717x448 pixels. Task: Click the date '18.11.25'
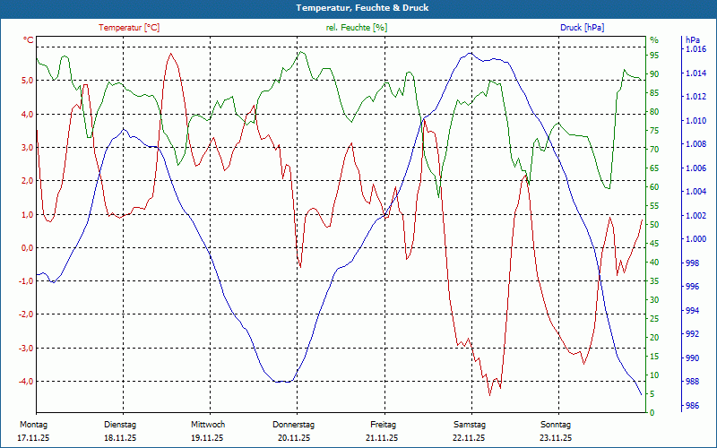click(x=120, y=438)
